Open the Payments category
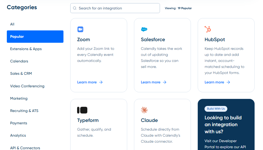Screen dimensions: 263x150 [x=35, y=123]
